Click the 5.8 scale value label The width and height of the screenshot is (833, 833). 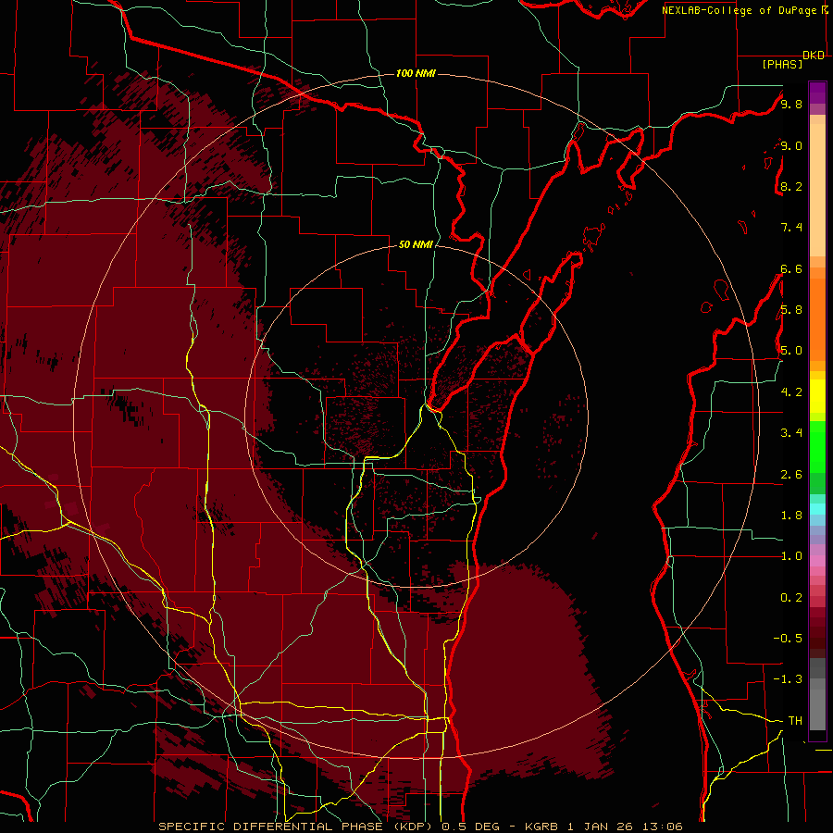point(791,310)
